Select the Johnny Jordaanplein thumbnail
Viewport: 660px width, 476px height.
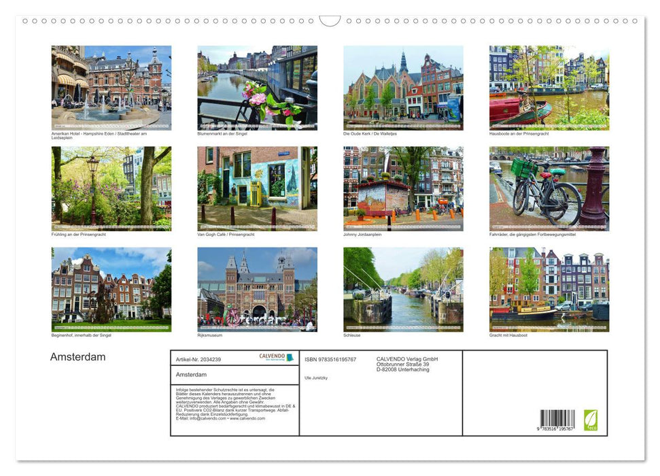click(x=402, y=188)
